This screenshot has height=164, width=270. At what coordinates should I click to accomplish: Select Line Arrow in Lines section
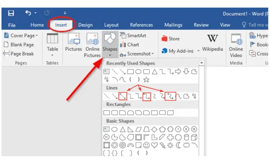114,96
